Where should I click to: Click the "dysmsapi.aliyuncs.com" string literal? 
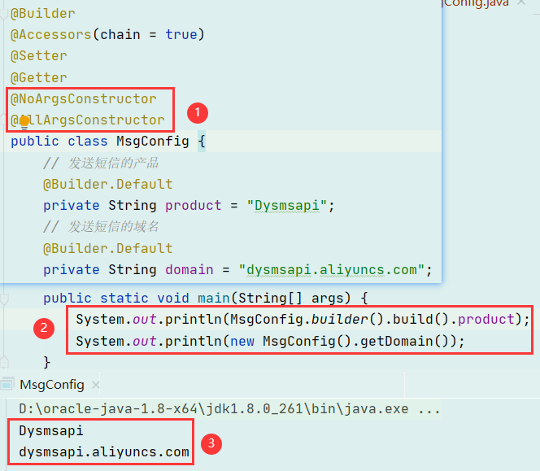click(332, 270)
